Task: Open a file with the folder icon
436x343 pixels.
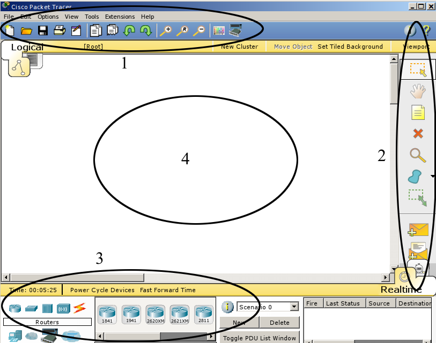Action: [26, 31]
